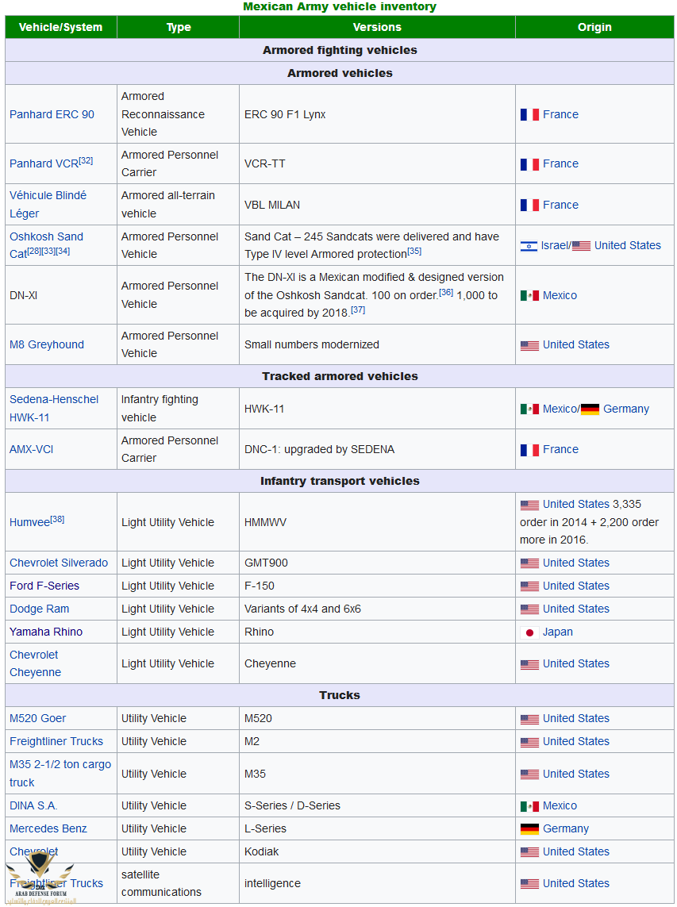Click the US flag in Chevrolet Cheyenne row
Viewport: 677px width, 907px height.
pos(529,664)
